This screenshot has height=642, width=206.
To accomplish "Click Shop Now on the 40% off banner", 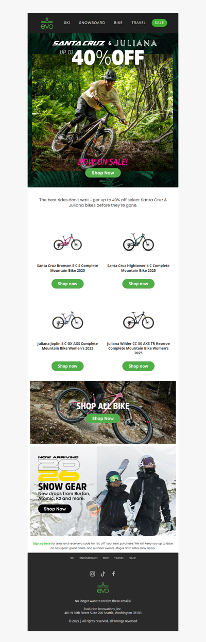I will (103, 173).
